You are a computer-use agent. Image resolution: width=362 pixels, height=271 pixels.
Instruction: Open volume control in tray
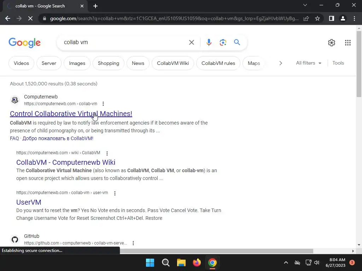point(317,263)
